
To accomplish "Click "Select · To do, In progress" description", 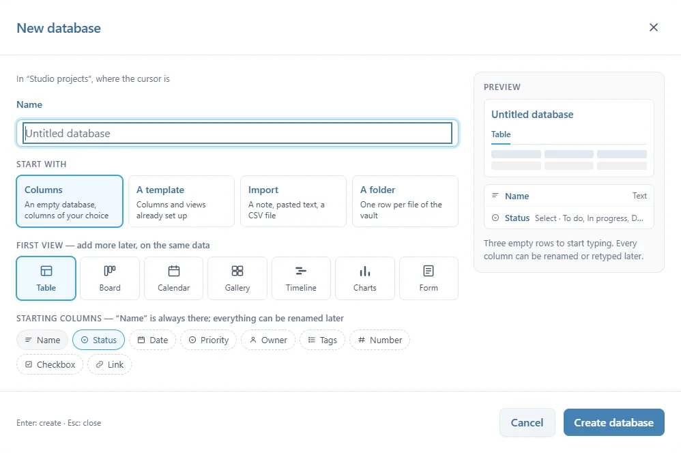I will 589,218.
